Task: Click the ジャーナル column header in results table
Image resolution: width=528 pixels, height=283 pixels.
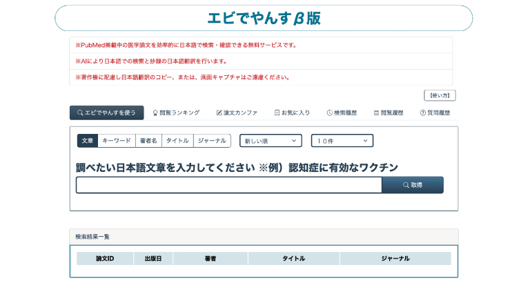Action: [395, 259]
